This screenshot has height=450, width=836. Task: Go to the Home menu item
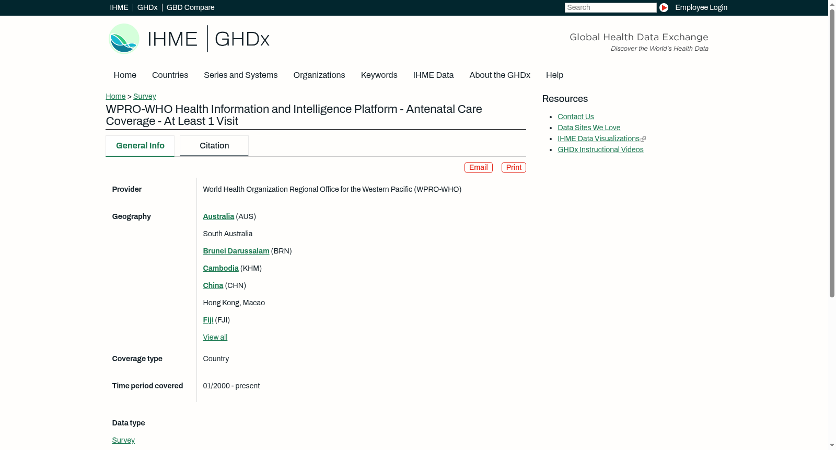[x=125, y=75]
